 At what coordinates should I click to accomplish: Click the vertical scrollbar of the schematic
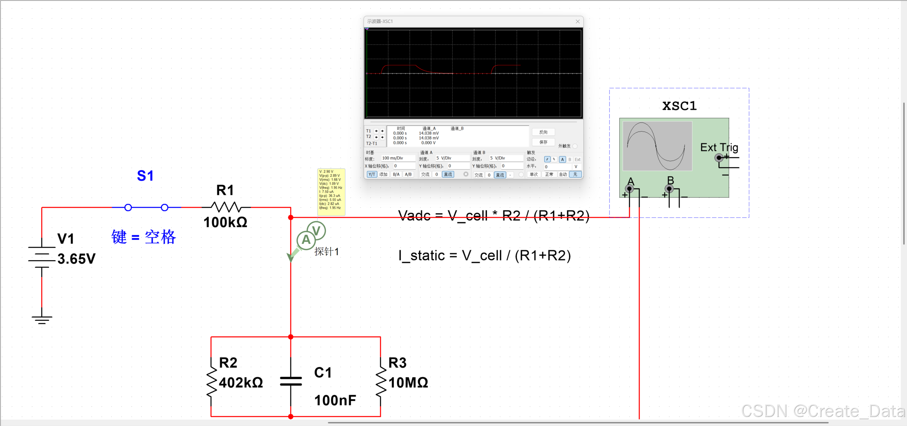[904, 173]
